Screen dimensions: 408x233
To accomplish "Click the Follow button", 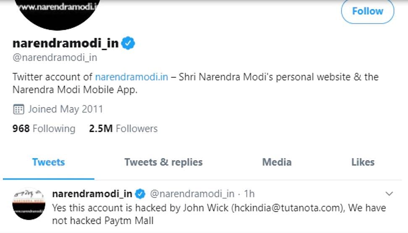I will [367, 11].
